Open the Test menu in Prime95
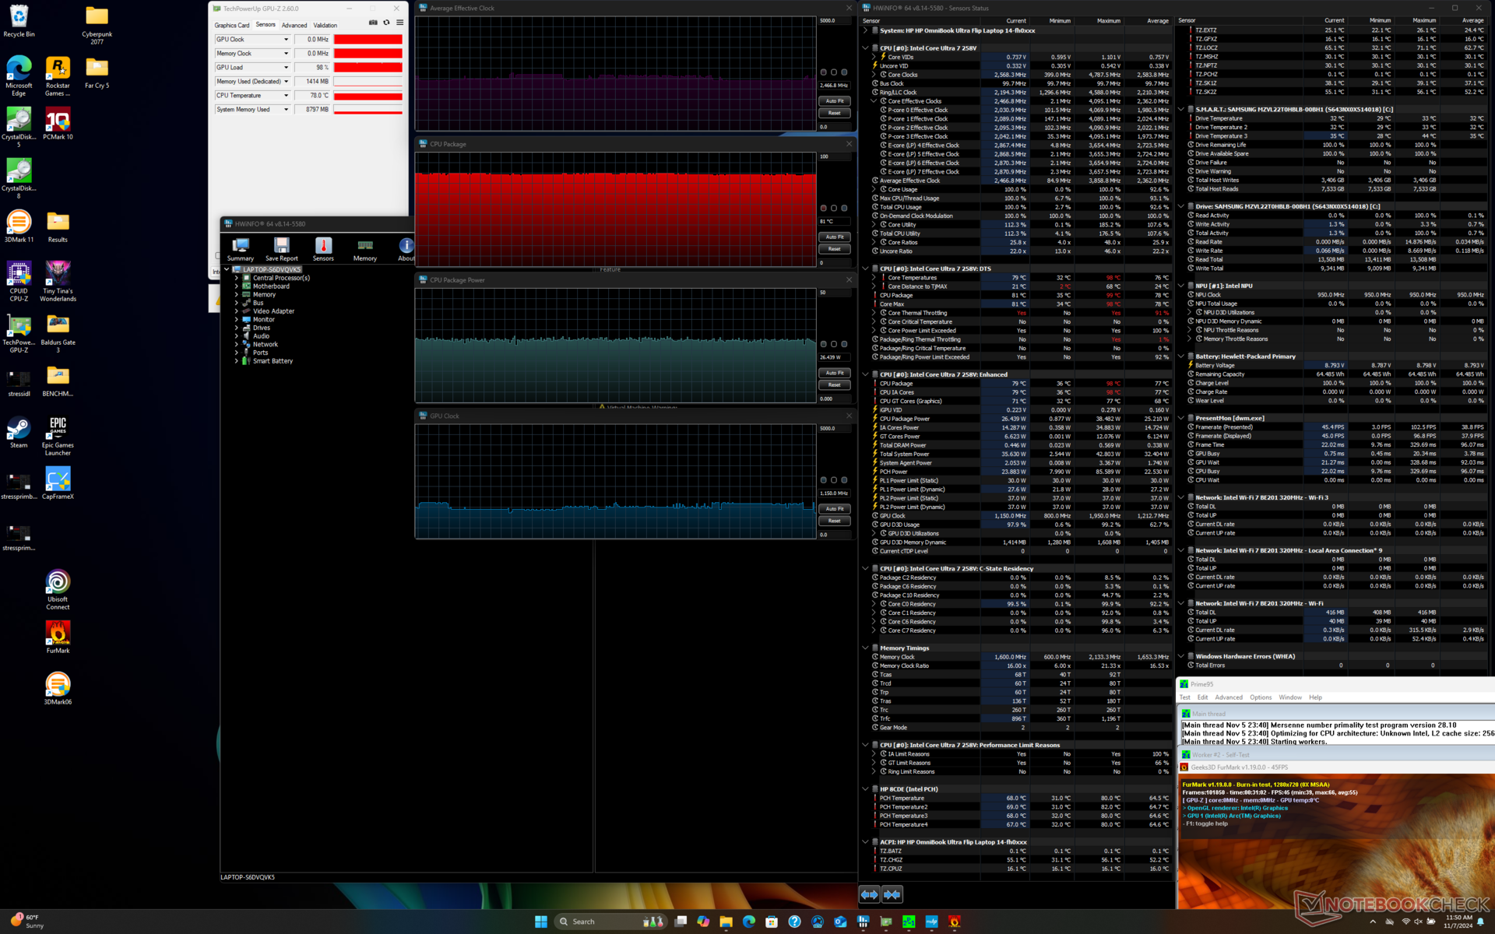The height and width of the screenshot is (934, 1495). (x=1185, y=697)
